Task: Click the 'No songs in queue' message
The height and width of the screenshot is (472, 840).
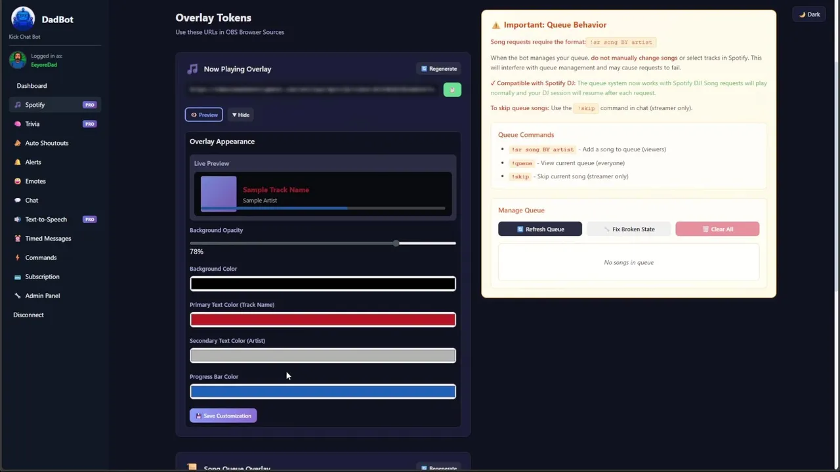Action: click(629, 262)
